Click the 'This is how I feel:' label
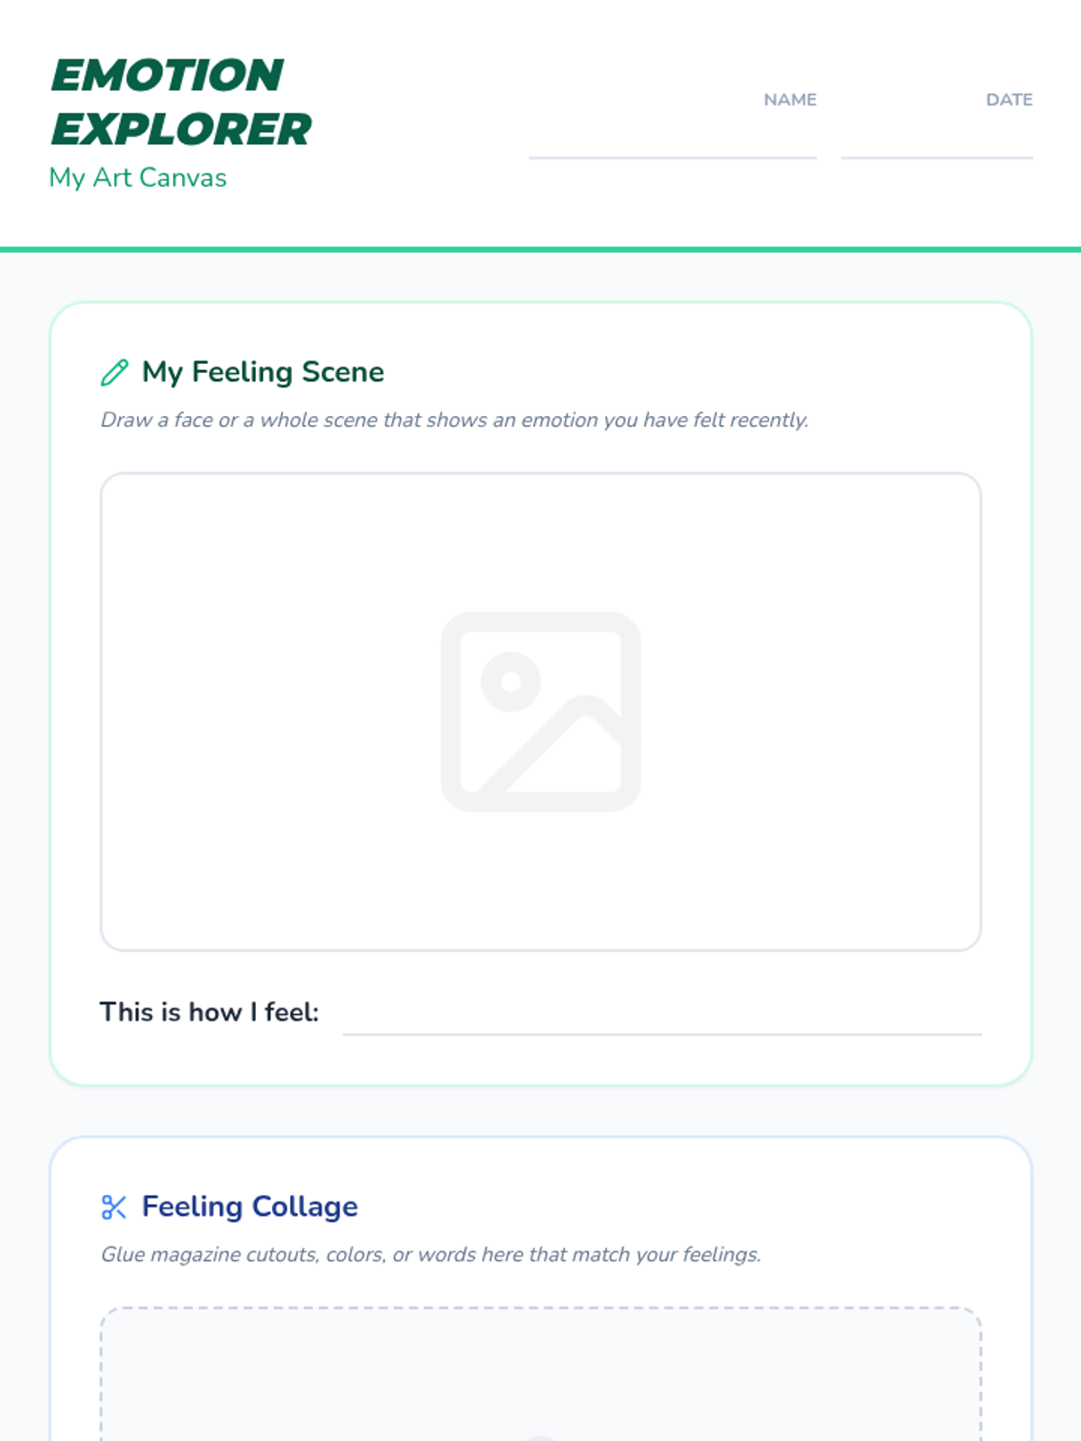The height and width of the screenshot is (1441, 1081). tap(209, 1012)
